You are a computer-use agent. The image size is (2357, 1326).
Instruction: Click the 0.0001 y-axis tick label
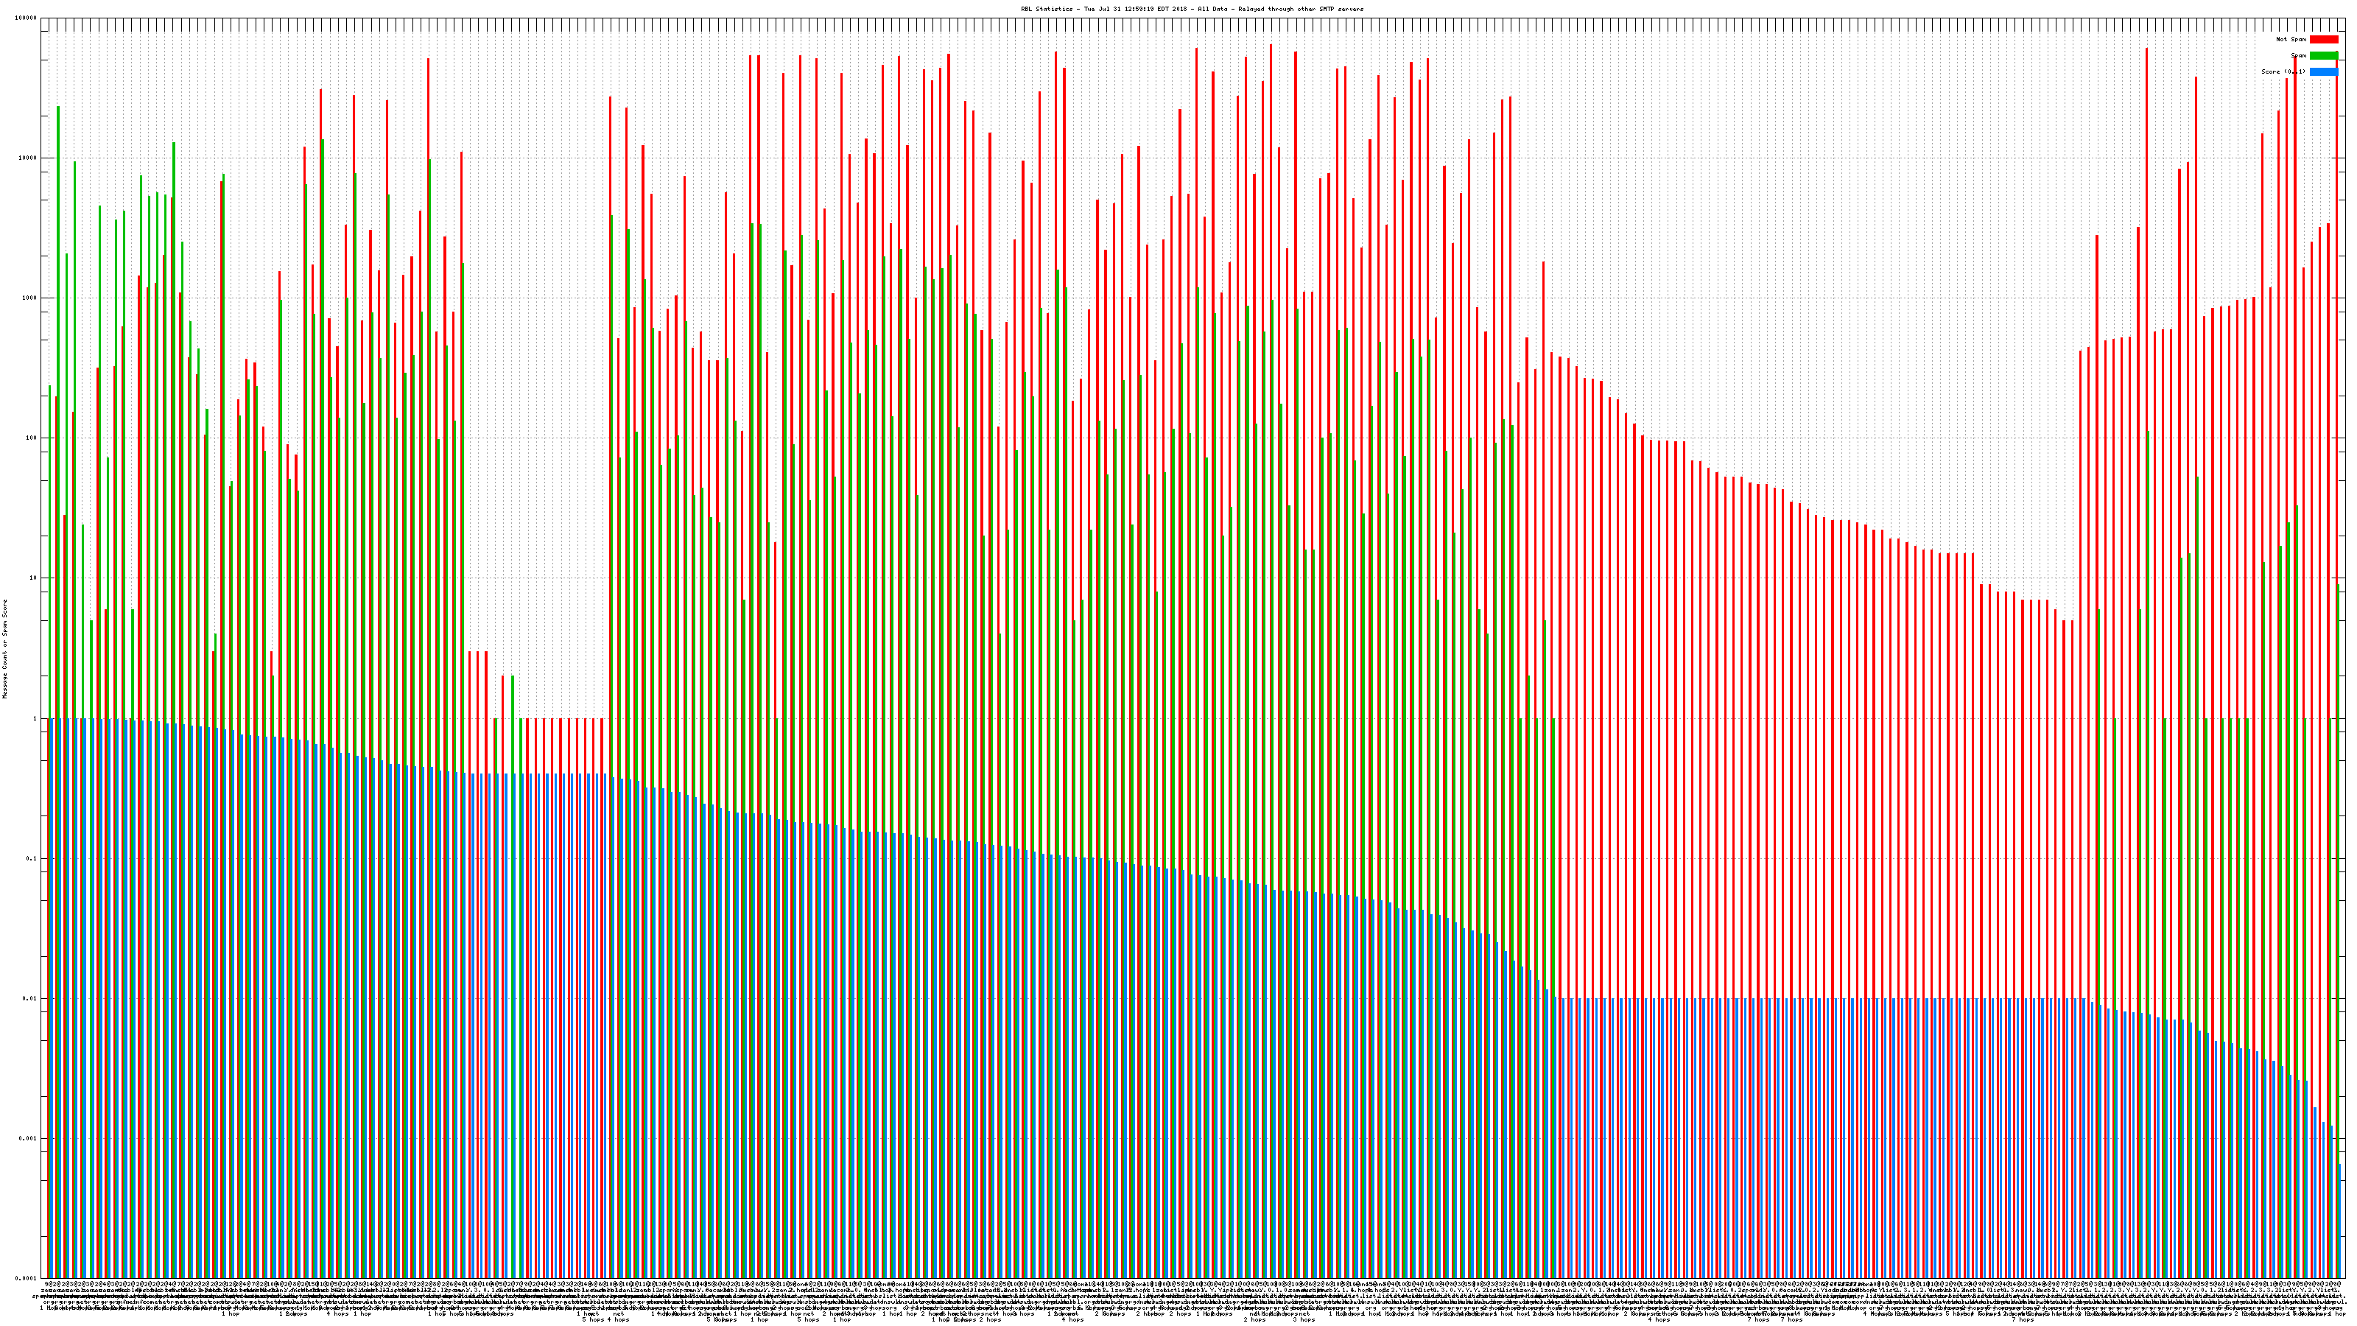point(27,1277)
